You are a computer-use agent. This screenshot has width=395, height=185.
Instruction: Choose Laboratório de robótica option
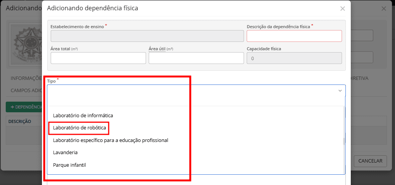(80, 128)
